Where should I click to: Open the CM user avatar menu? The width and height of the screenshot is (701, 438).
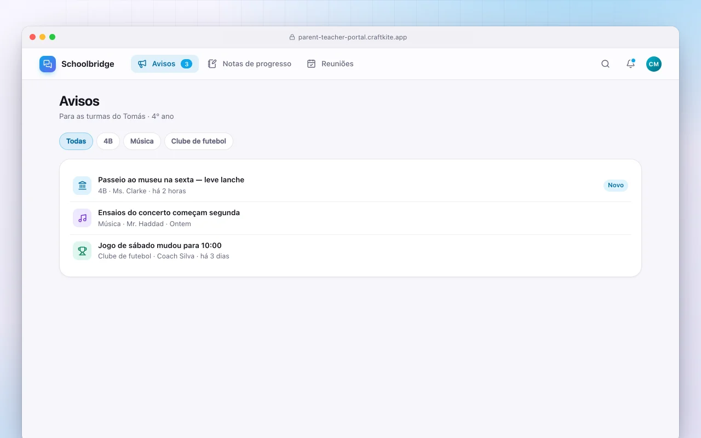[654, 64]
